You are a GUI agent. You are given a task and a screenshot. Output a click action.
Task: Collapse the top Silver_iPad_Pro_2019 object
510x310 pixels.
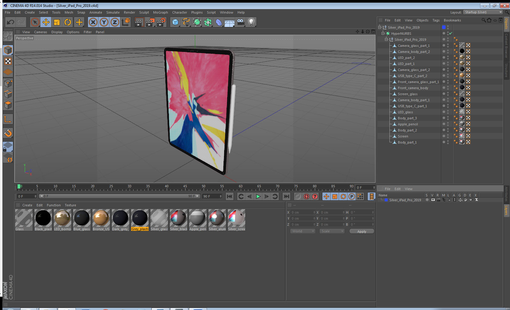pos(379,27)
